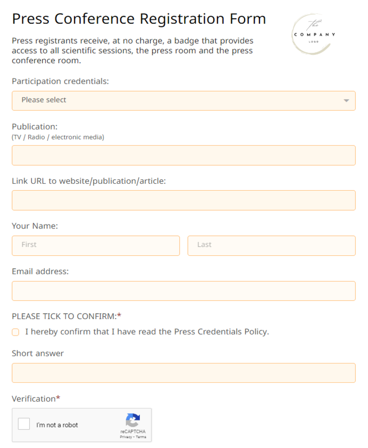Click the Press Conference Registration Form title
Image resolution: width=368 pixels, height=448 pixels.
click(139, 19)
